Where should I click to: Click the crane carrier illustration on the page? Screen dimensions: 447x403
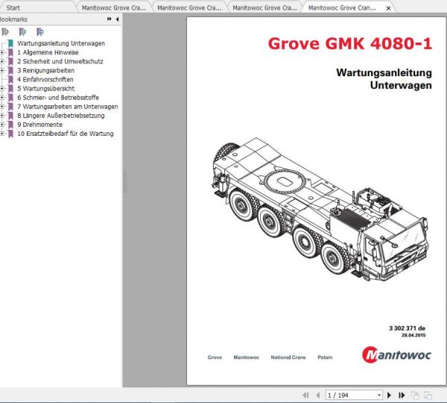[320, 210]
